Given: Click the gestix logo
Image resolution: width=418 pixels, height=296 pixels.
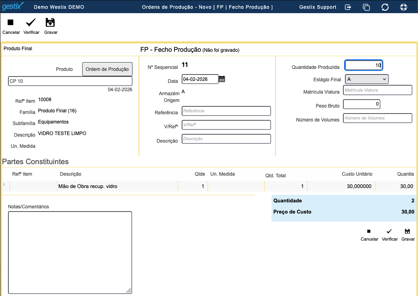Looking at the screenshot, I should click(x=13, y=7).
